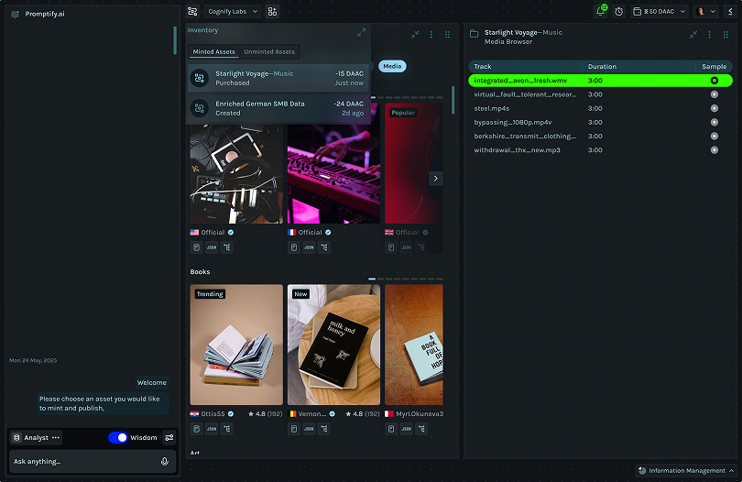Open the add-widget grid icon beside Cognify Labs
Image resolution: width=742 pixels, height=482 pixels.
(x=272, y=11)
